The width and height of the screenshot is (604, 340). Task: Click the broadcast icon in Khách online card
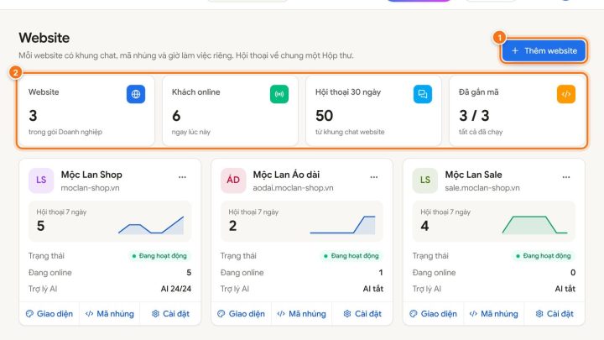(279, 94)
